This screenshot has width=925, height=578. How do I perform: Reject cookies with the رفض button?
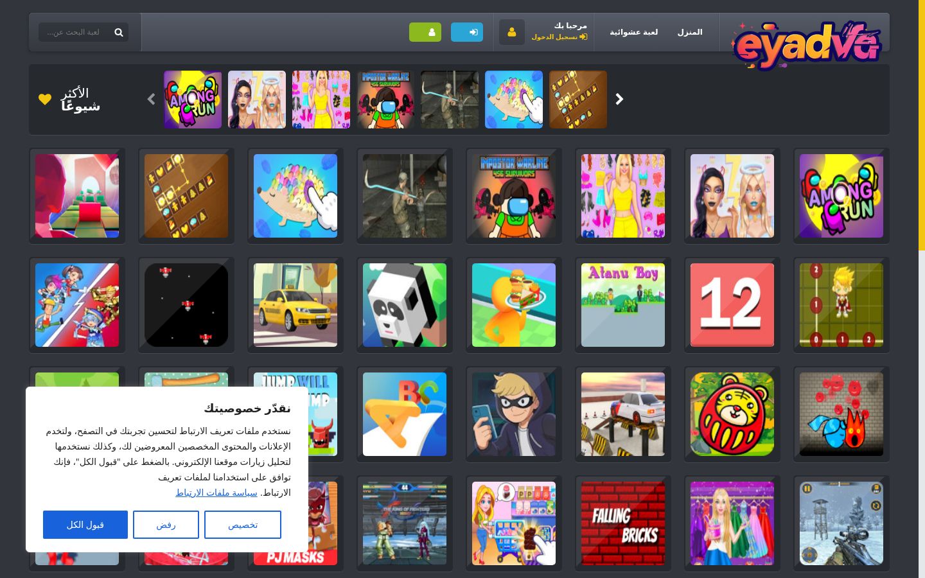(166, 525)
